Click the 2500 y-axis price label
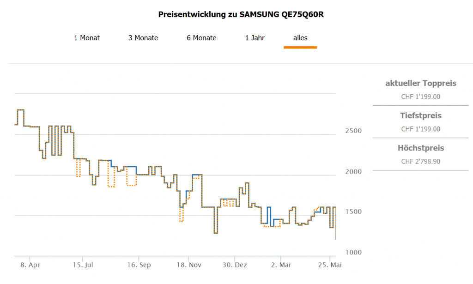473x284 pixels. pyautogui.click(x=353, y=131)
